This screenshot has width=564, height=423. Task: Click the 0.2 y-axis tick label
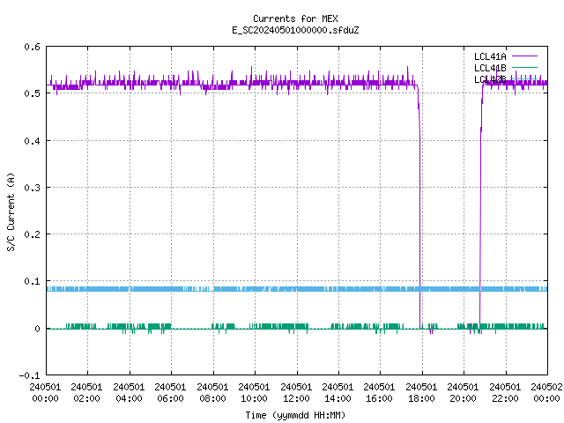[32, 234]
